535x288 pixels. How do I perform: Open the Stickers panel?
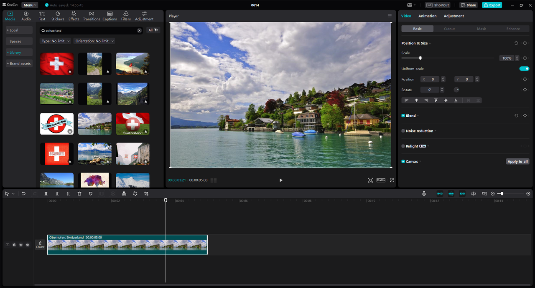point(58,16)
